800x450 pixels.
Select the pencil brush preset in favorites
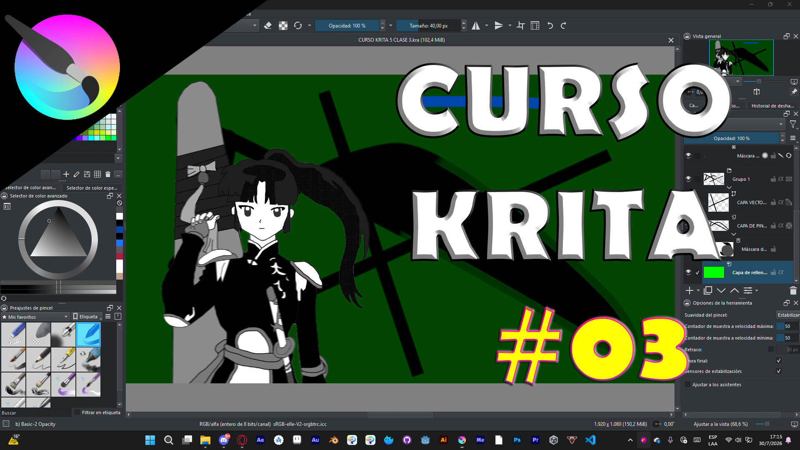pyautogui.click(x=38, y=360)
